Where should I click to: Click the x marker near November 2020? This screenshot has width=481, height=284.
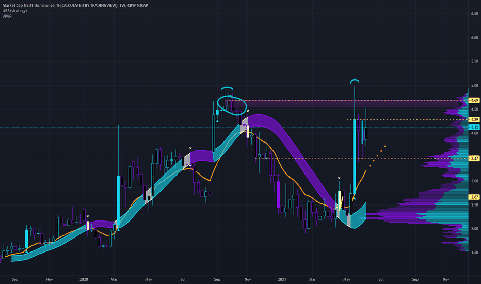coord(248,111)
